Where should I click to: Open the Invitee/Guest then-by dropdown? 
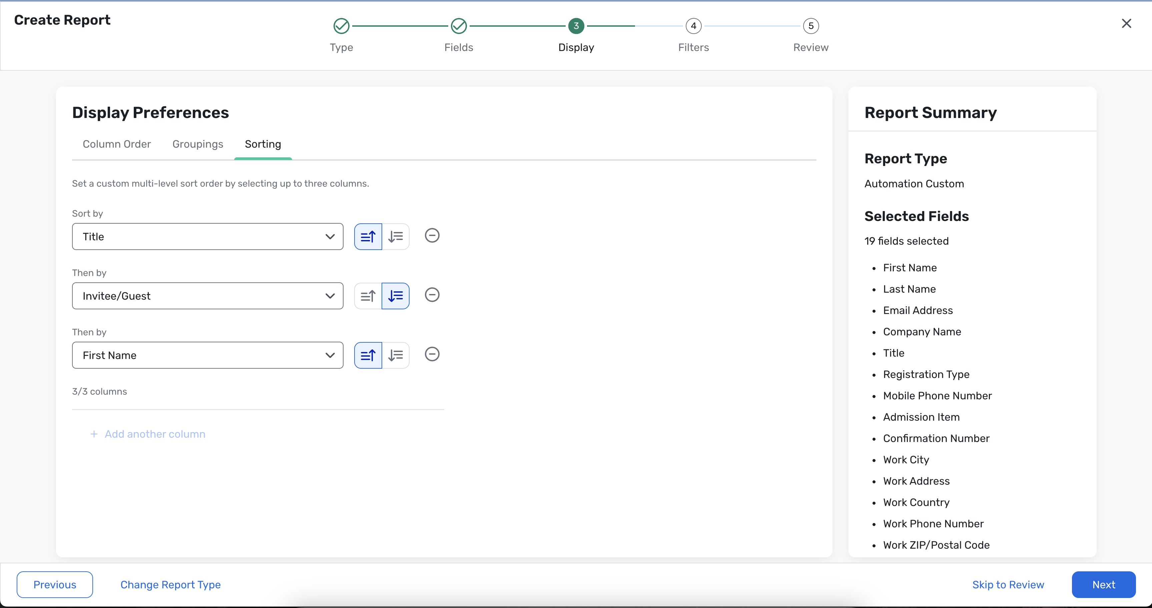[207, 296]
